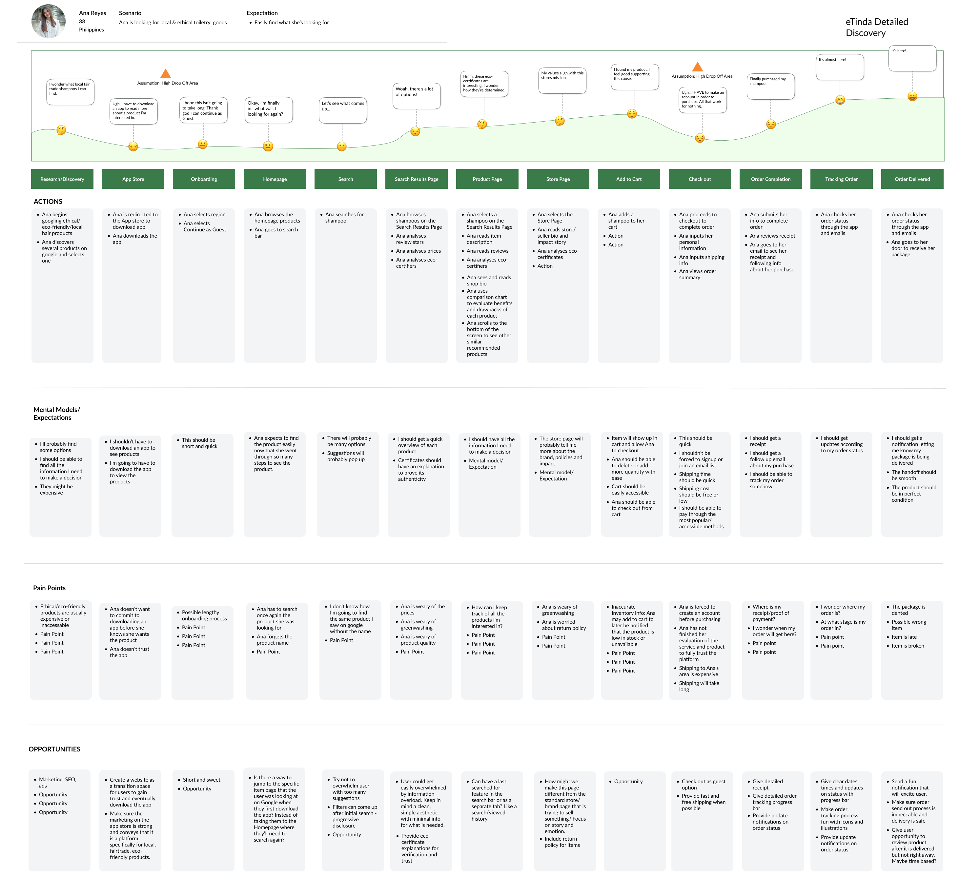980x895 pixels.
Task: Select the Research/Discovery stage header
Action: 62,179
